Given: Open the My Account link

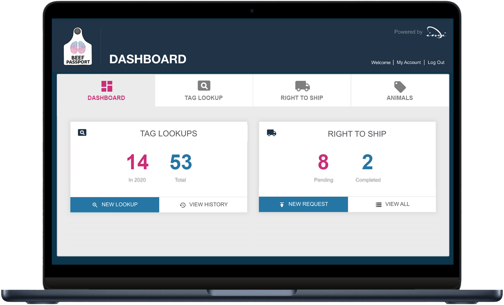Looking at the screenshot, I should pyautogui.click(x=409, y=62).
